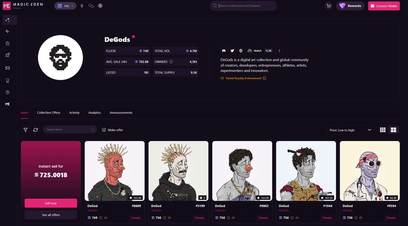Open the game controller sidebar icon
Screen dimensions: 408x226
7,68
